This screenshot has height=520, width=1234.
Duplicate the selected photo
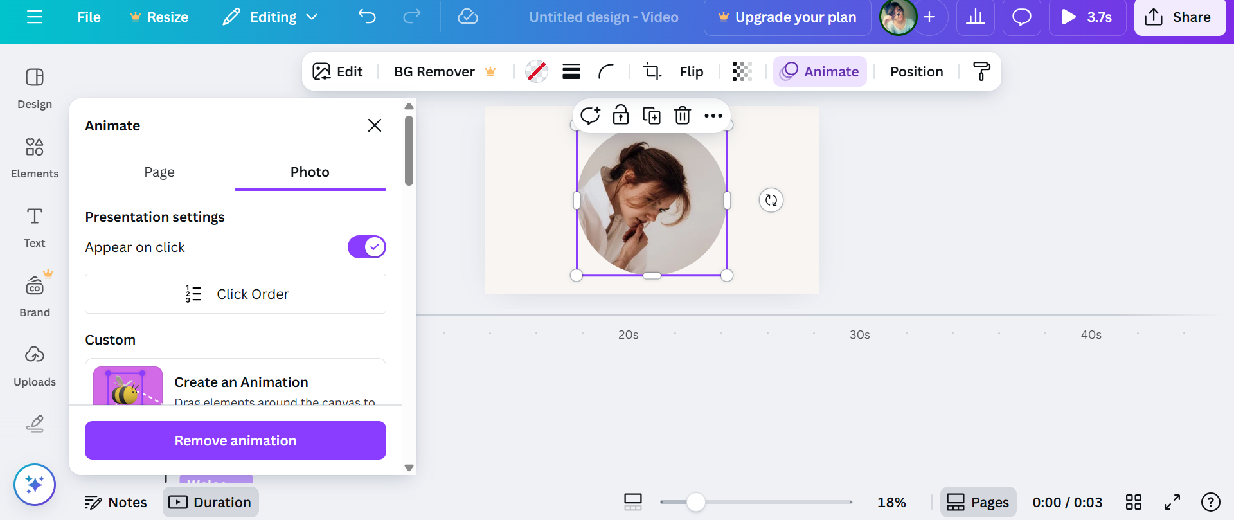pos(652,116)
